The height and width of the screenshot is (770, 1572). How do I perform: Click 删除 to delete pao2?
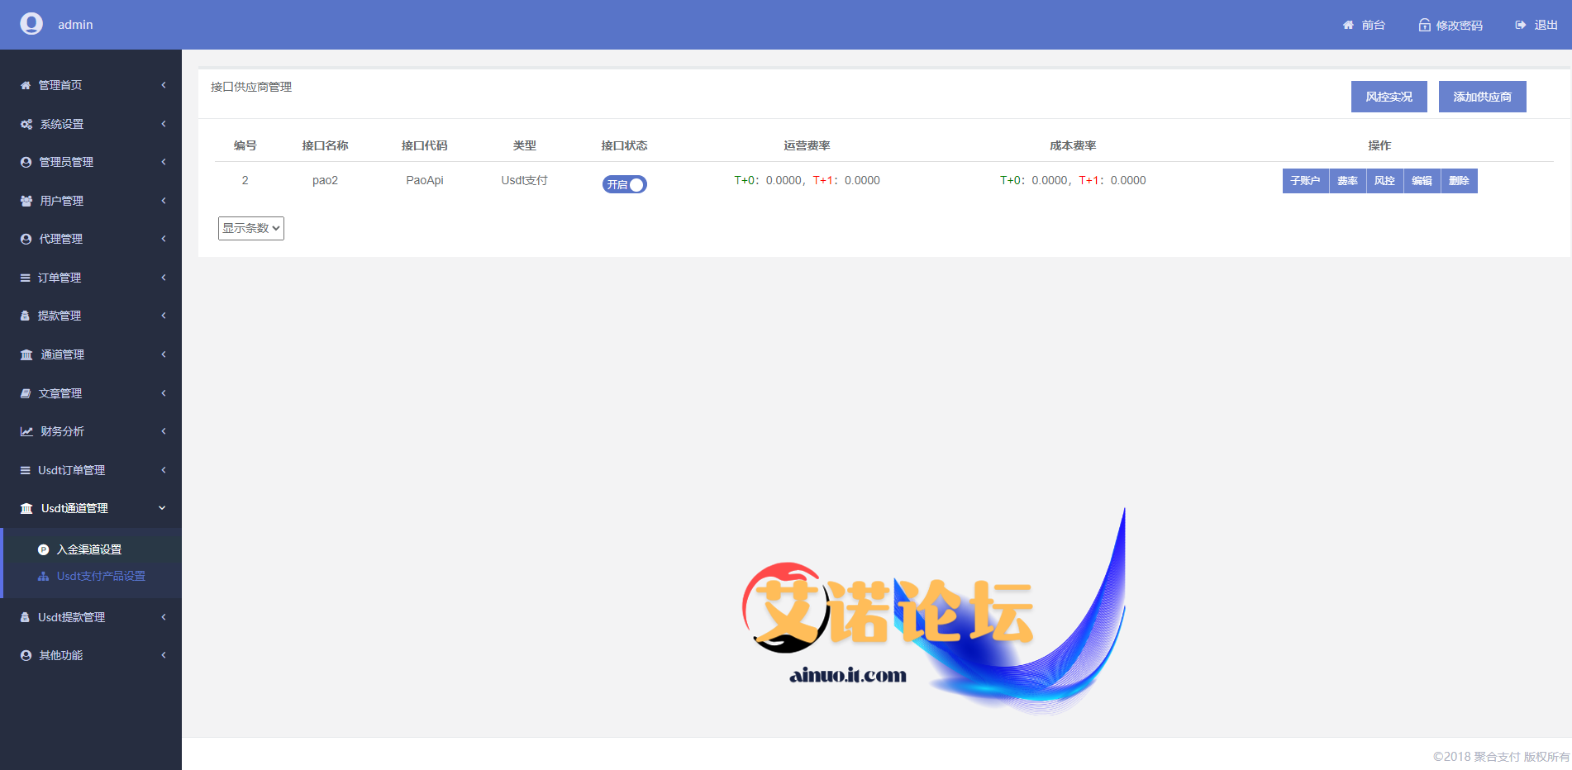pyautogui.click(x=1459, y=181)
